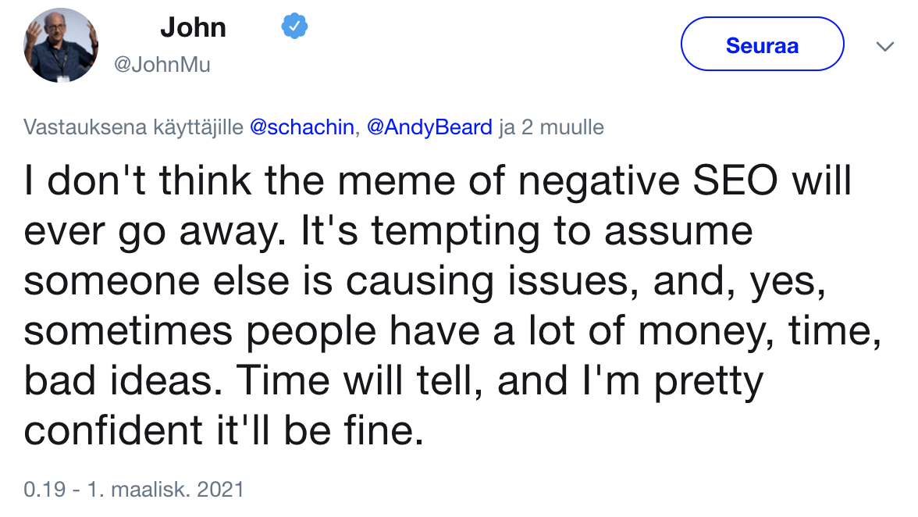Click 'ja 2 muulle' to see other recipients
This screenshot has width=918, height=517.
tap(551, 127)
